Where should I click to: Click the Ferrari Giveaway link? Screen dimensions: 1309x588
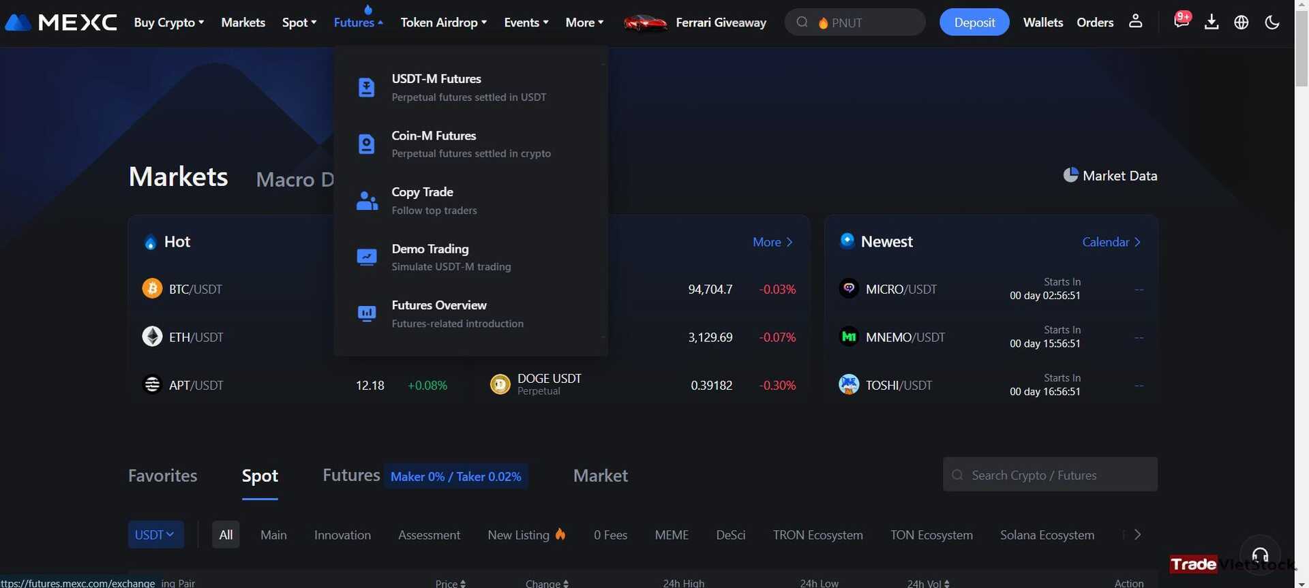click(x=721, y=22)
